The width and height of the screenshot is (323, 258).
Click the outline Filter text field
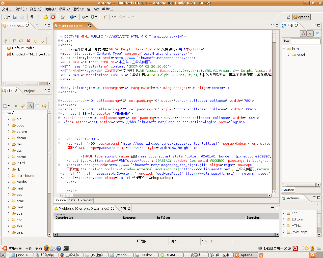coord(306,41)
